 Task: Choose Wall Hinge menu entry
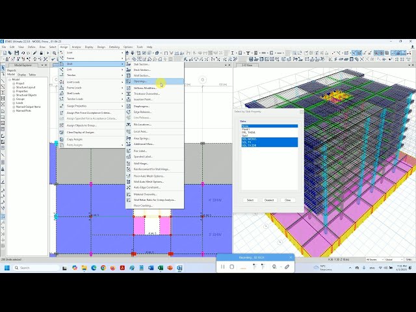point(155,163)
